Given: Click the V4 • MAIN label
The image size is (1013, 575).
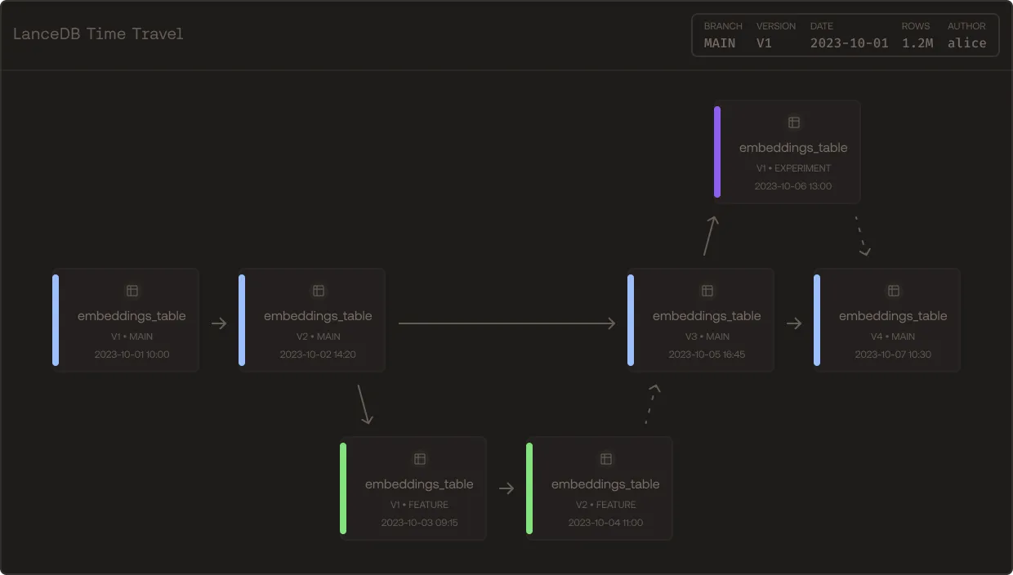Looking at the screenshot, I should tap(893, 337).
